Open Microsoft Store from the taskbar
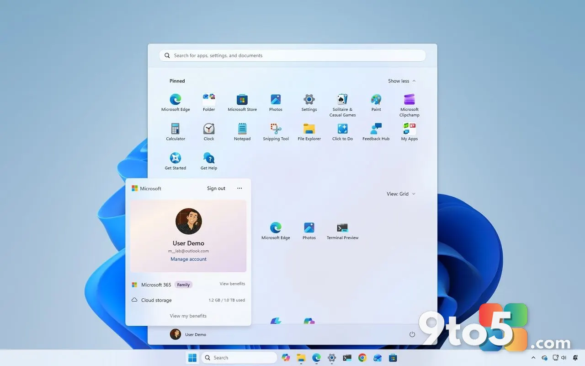Image resolution: width=585 pixels, height=366 pixels. [393, 358]
